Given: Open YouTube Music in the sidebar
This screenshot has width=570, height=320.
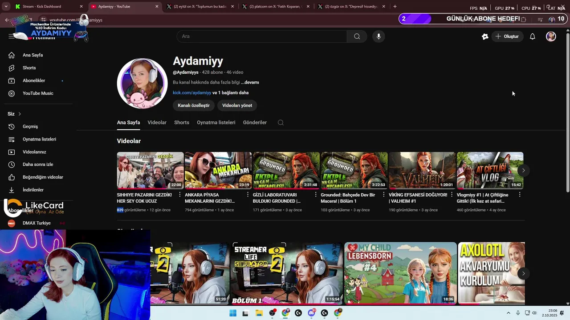Looking at the screenshot, I should (38, 93).
